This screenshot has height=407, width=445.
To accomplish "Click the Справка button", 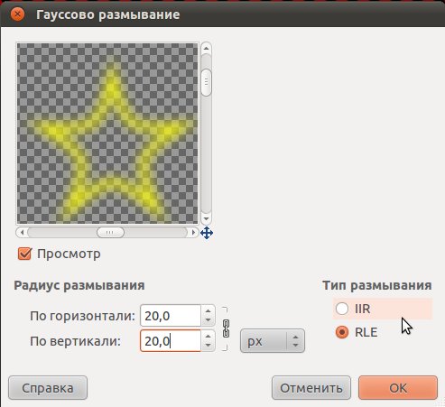I will 48,388.
